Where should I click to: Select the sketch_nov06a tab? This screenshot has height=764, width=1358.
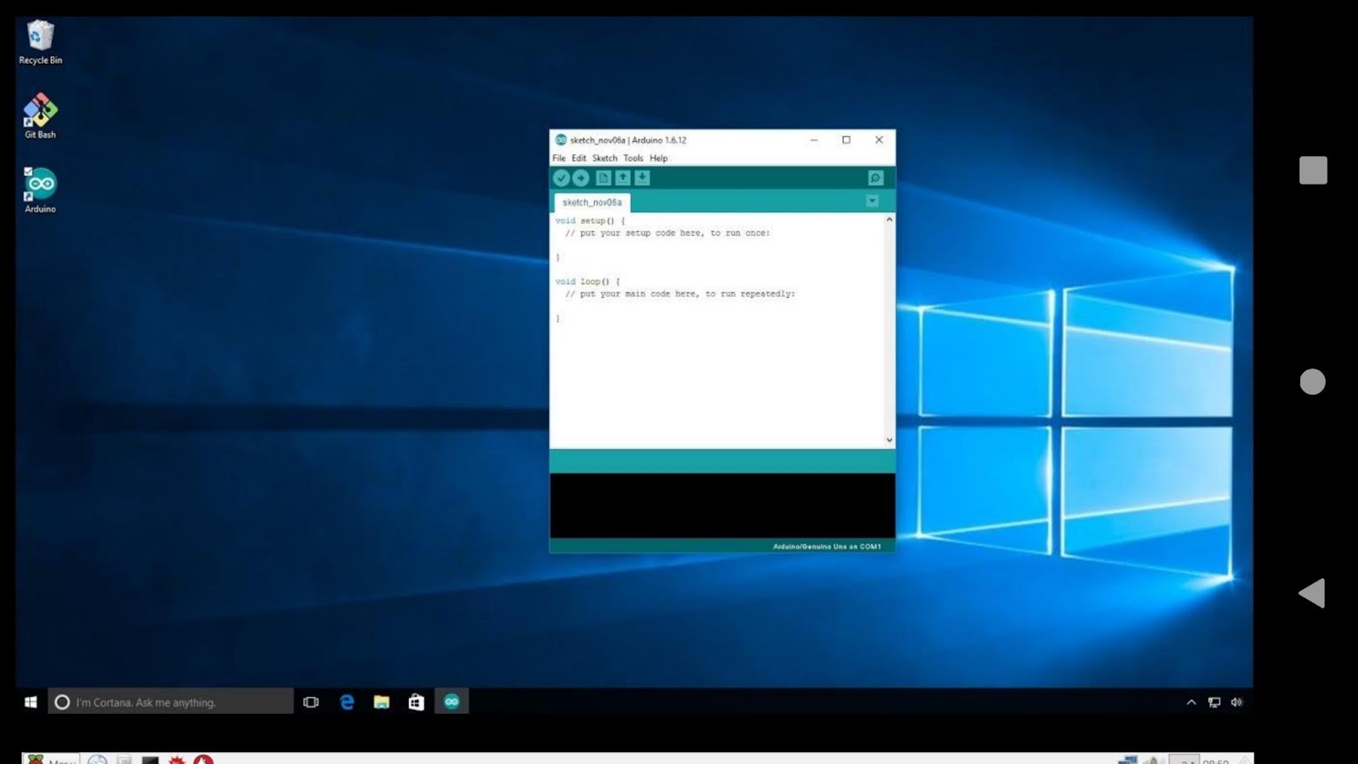coord(592,202)
